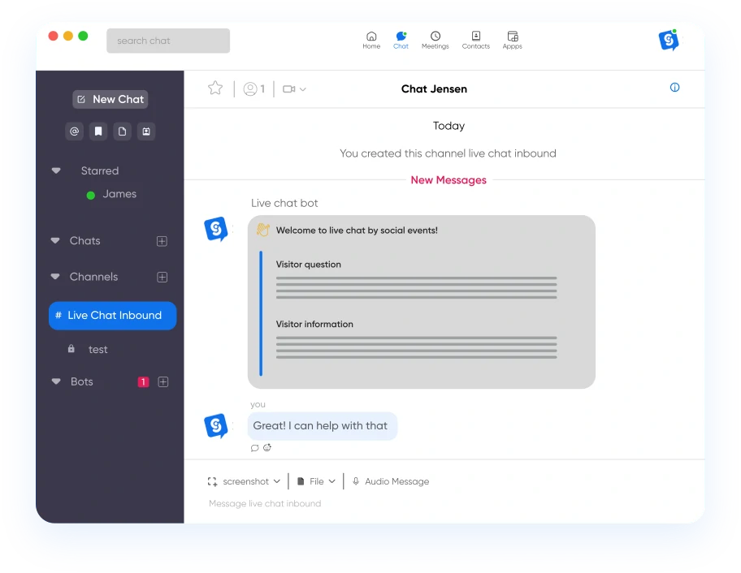The width and height of the screenshot is (741, 573).
Task: Click the waving hand emoji icon
Action: coord(262,230)
